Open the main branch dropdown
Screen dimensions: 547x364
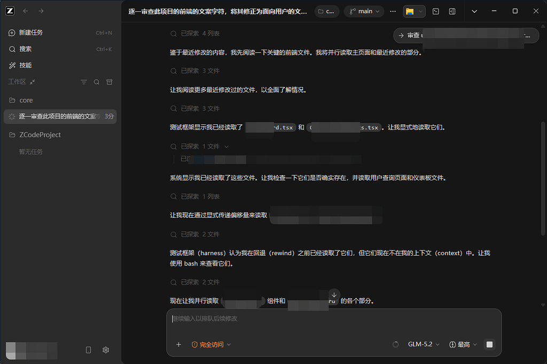364,12
